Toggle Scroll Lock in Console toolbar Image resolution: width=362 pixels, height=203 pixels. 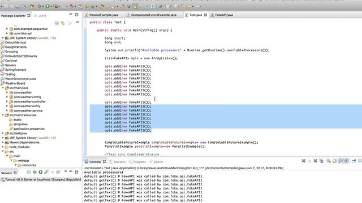[334, 161]
